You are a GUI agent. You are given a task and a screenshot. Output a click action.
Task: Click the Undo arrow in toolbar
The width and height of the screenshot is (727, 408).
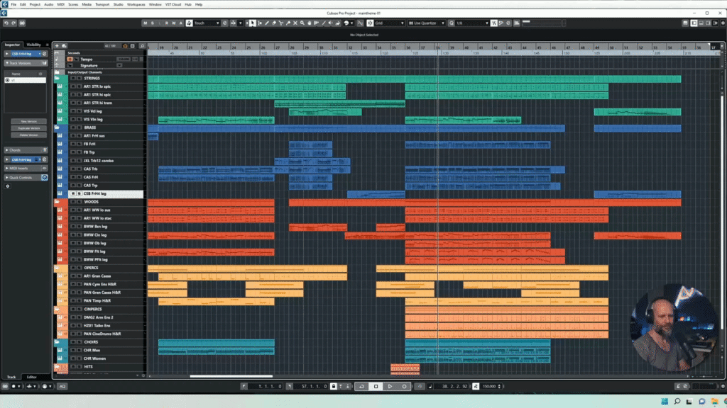[6, 23]
